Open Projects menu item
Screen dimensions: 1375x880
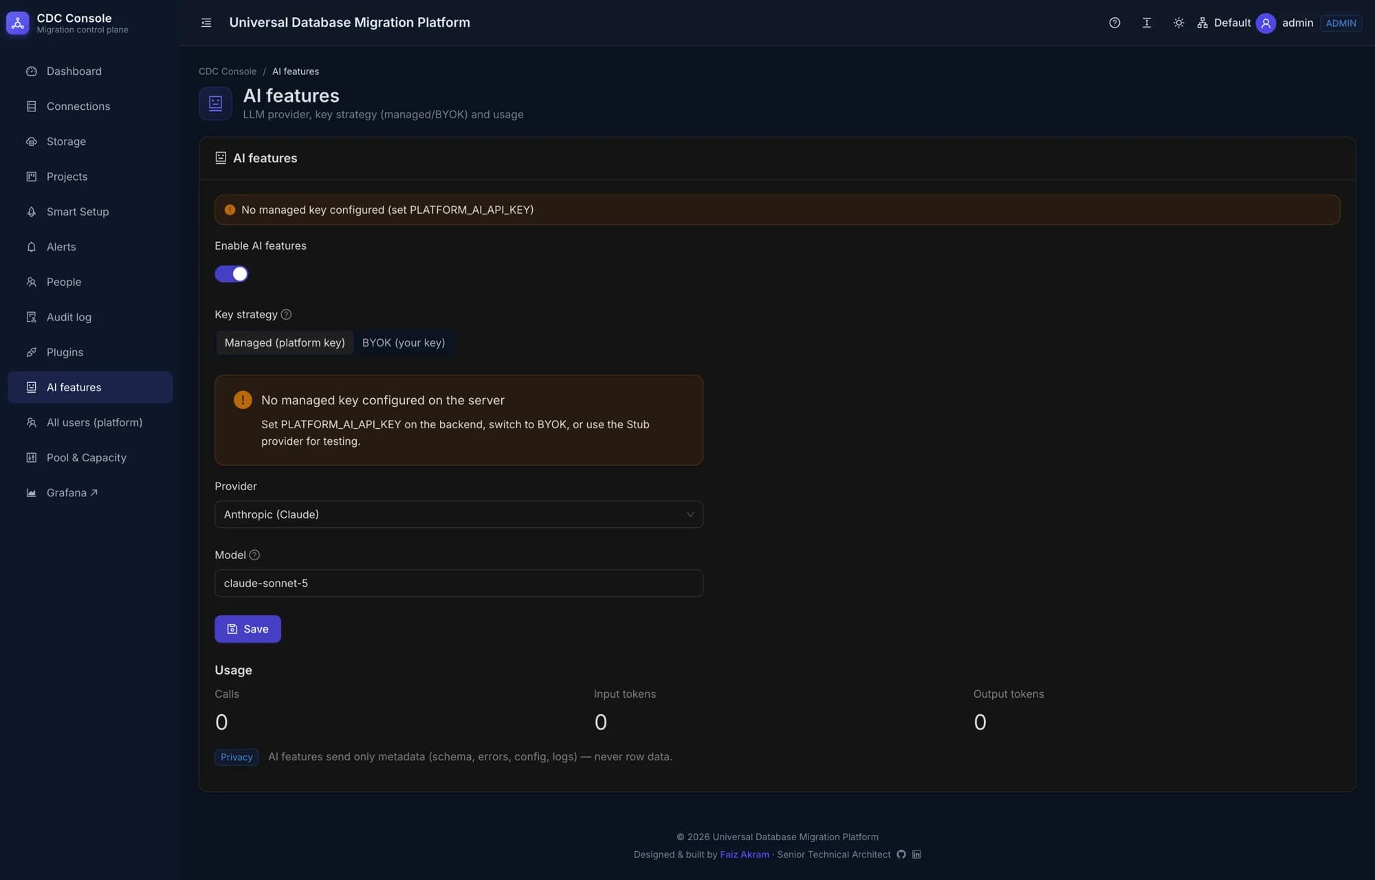pos(90,177)
